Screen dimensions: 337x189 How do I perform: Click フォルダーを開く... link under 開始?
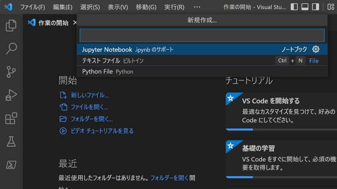[x=92, y=119]
